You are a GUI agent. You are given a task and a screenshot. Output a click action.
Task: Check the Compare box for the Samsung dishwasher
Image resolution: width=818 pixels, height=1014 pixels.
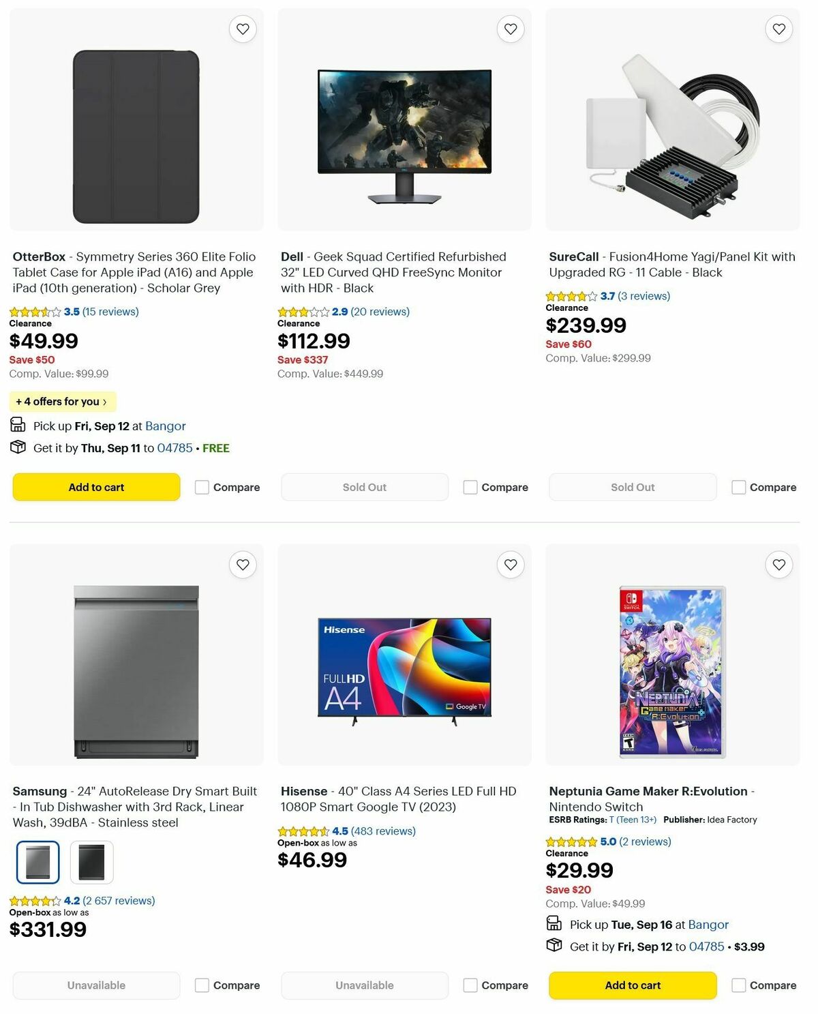[202, 985]
